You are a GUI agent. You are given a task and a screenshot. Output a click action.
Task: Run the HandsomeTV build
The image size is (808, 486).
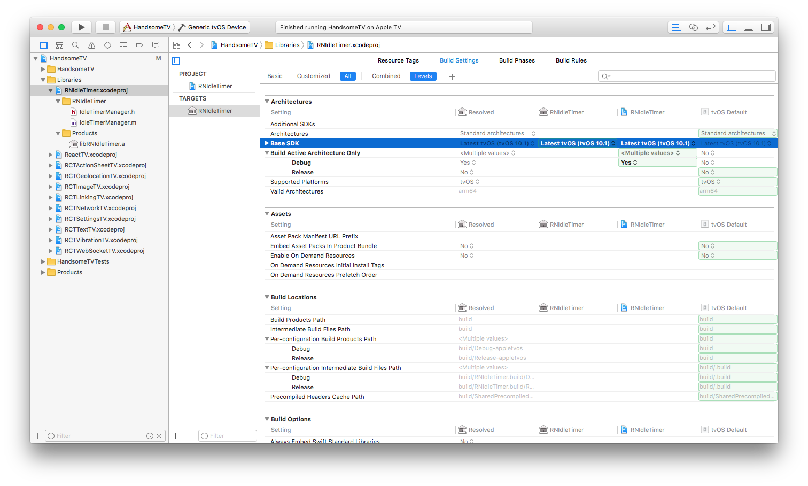pos(81,27)
